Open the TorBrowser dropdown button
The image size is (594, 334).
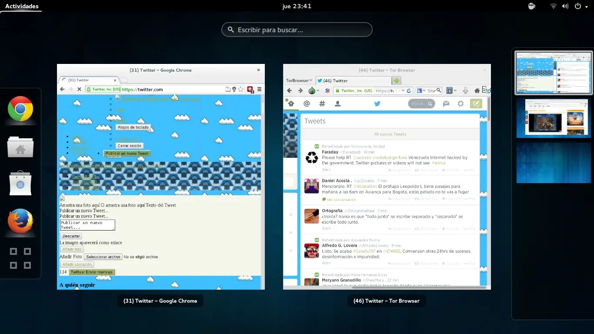[x=299, y=80]
